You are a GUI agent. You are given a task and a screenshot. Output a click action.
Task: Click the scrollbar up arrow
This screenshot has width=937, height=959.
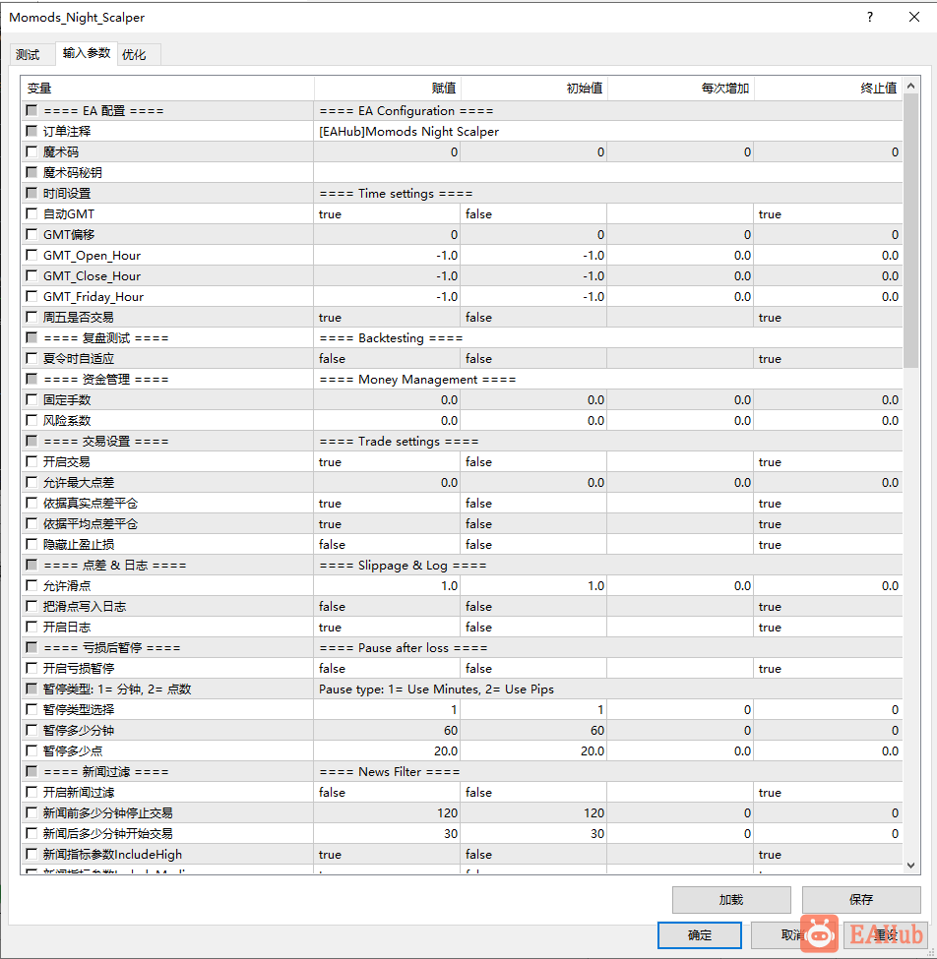click(x=910, y=87)
